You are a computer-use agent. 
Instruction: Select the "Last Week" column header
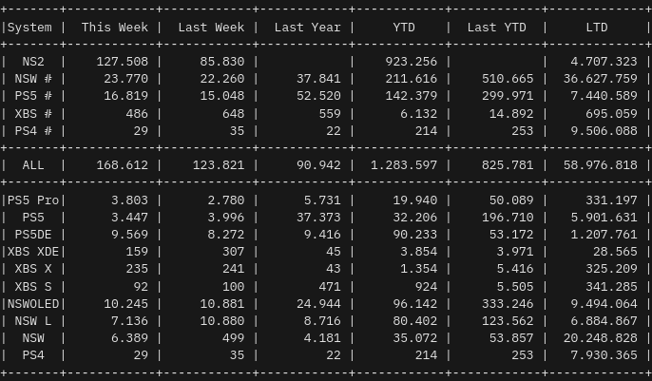tap(211, 28)
